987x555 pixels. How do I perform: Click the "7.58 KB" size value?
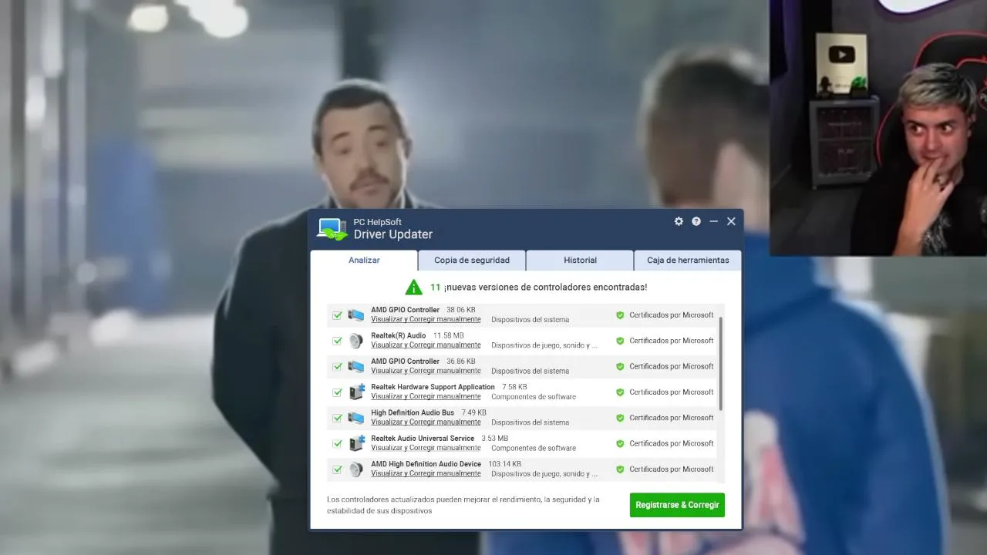coord(514,387)
